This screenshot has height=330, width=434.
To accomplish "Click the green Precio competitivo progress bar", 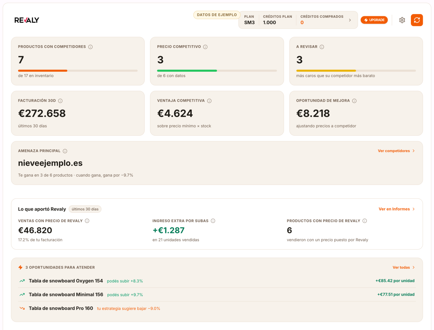I will click(187, 71).
